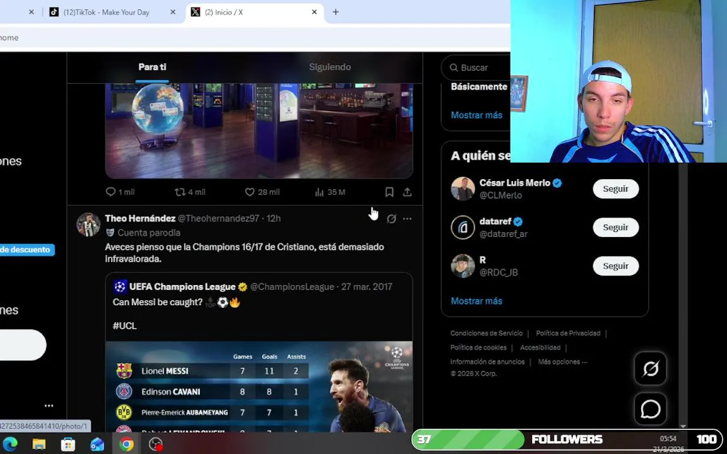Click the Cuenta parodia label

click(148, 233)
